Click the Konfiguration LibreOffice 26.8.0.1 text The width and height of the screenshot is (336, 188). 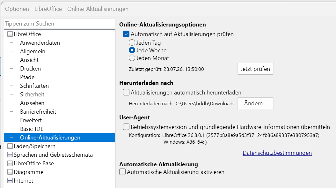224,135
